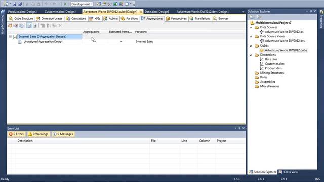This screenshot has width=324, height=182.
Task: Collapse the Cubes folder node
Action: 251,45
